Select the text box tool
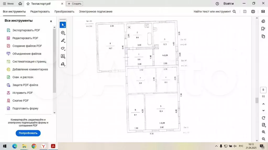 (63, 56)
